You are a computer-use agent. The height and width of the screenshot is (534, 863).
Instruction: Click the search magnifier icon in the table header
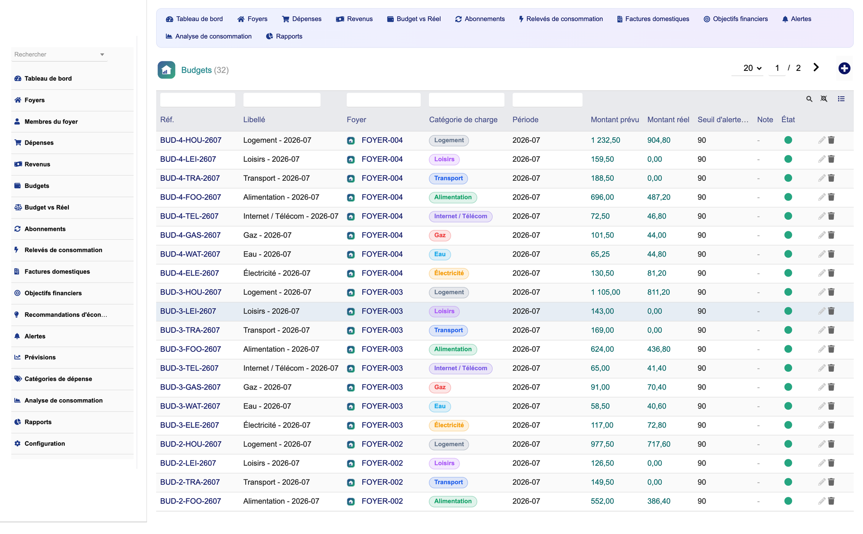(809, 99)
